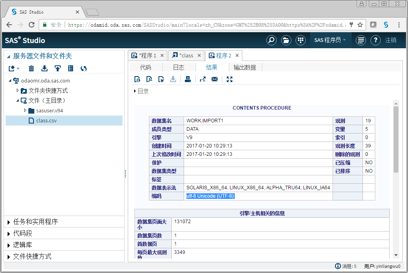Open the applications grid in the top bar

click(301, 40)
